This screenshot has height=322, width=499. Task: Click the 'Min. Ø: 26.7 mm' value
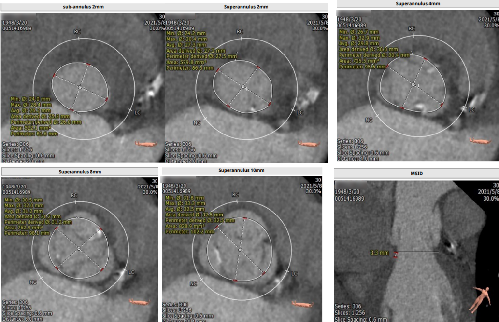point(358,32)
